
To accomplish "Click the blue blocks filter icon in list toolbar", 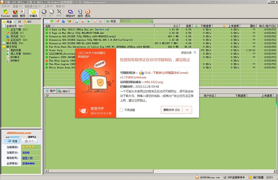I will coord(64,21).
